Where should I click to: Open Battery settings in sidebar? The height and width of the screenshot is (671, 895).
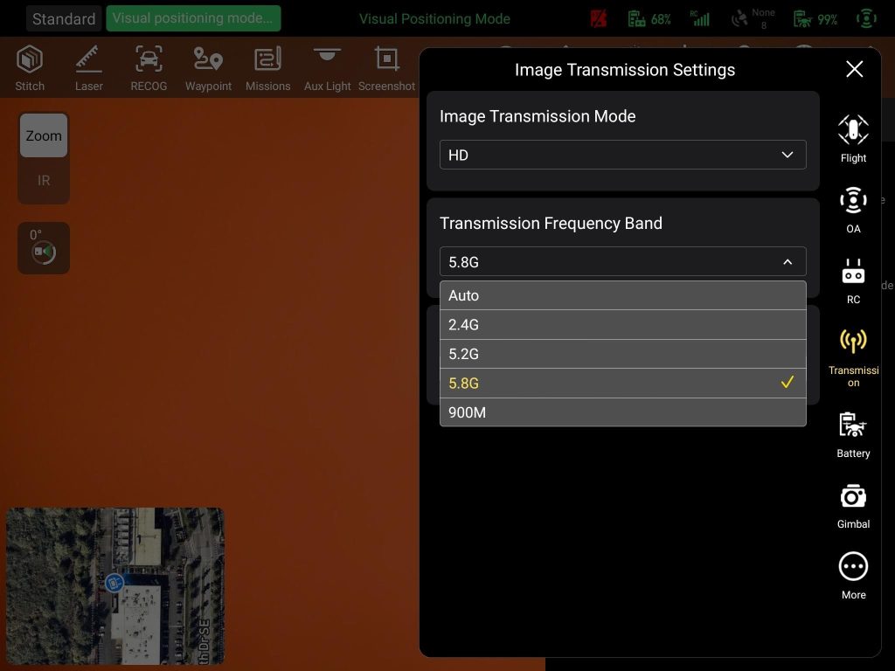point(853,435)
